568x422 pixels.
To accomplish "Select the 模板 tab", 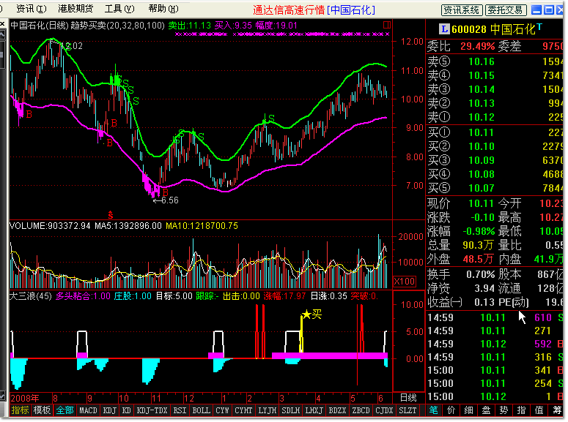I will pos(42,410).
